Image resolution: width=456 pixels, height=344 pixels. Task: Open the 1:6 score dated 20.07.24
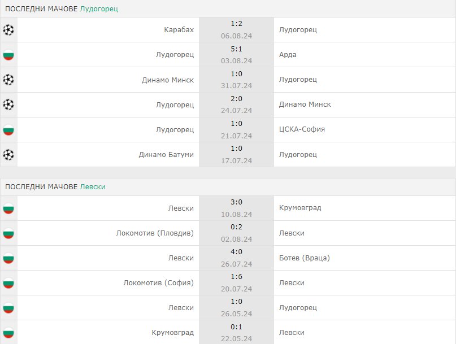point(236,277)
